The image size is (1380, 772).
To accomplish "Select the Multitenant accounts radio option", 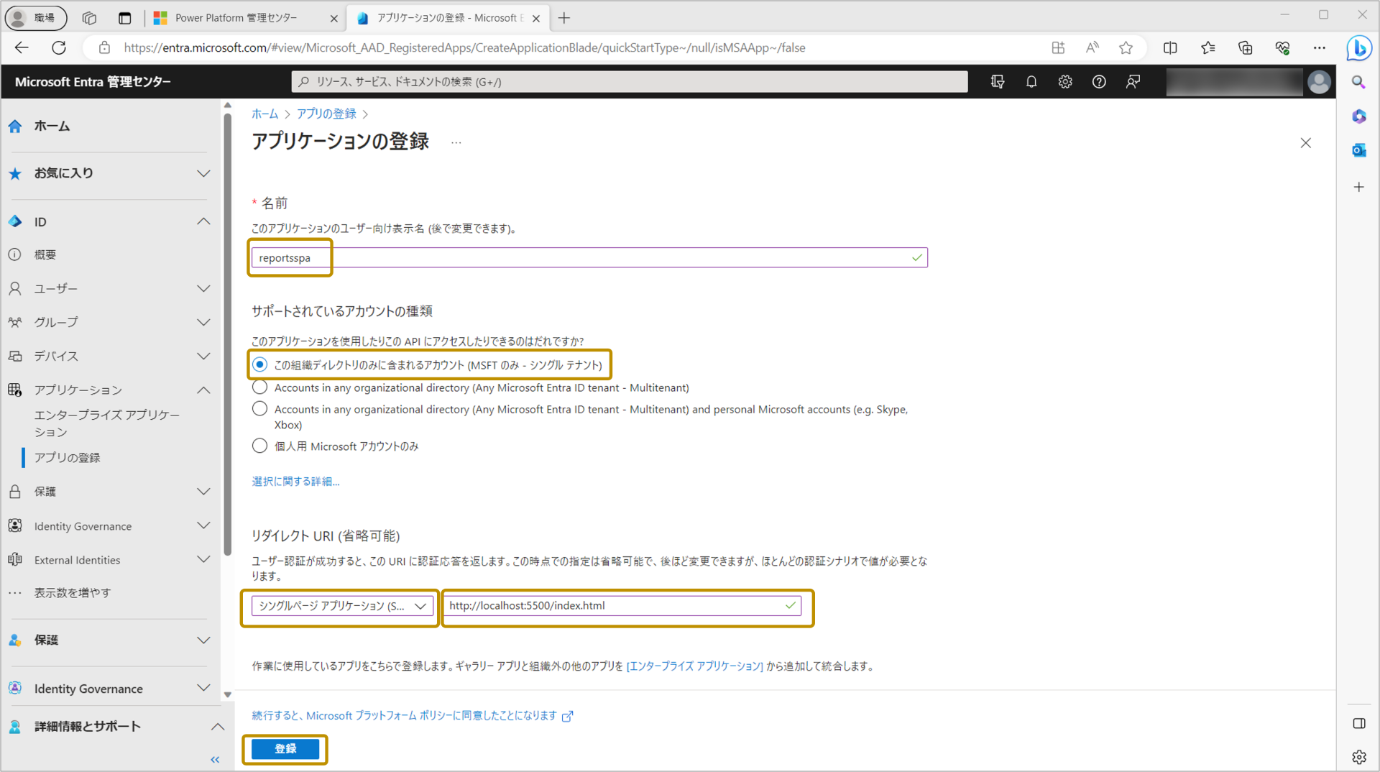I will point(259,387).
